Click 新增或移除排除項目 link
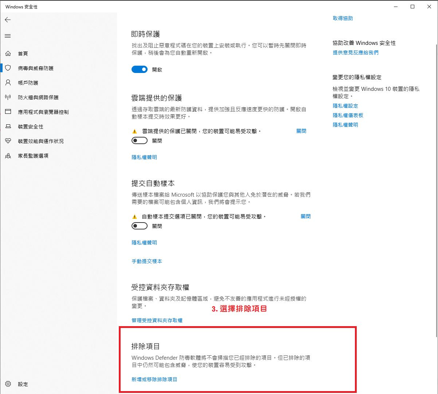 (155, 379)
